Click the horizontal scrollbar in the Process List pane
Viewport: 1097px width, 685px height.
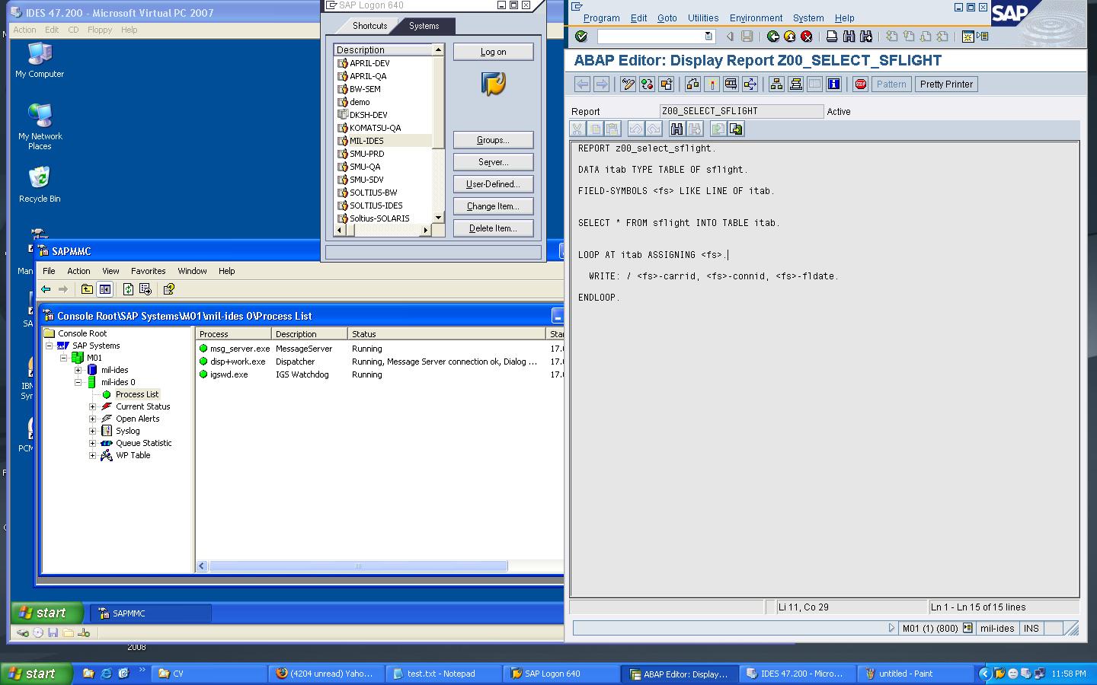coord(358,566)
